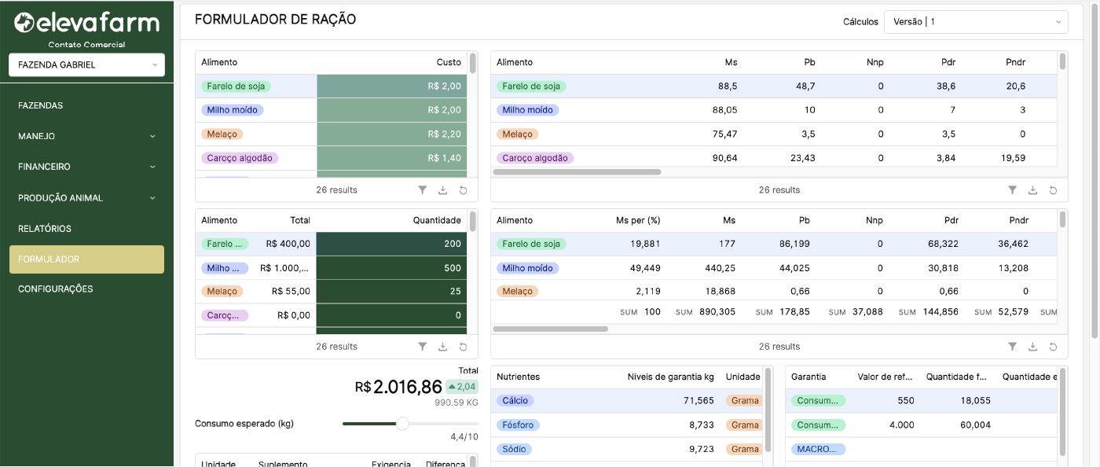The width and height of the screenshot is (1100, 467).
Task: Click the Cálcio nutrient tag
Action: click(x=515, y=401)
